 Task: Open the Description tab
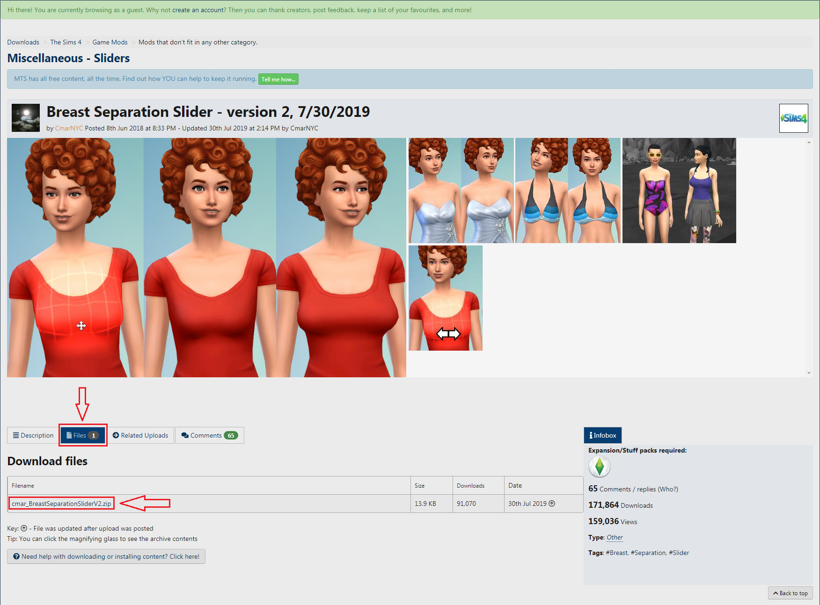tap(33, 435)
